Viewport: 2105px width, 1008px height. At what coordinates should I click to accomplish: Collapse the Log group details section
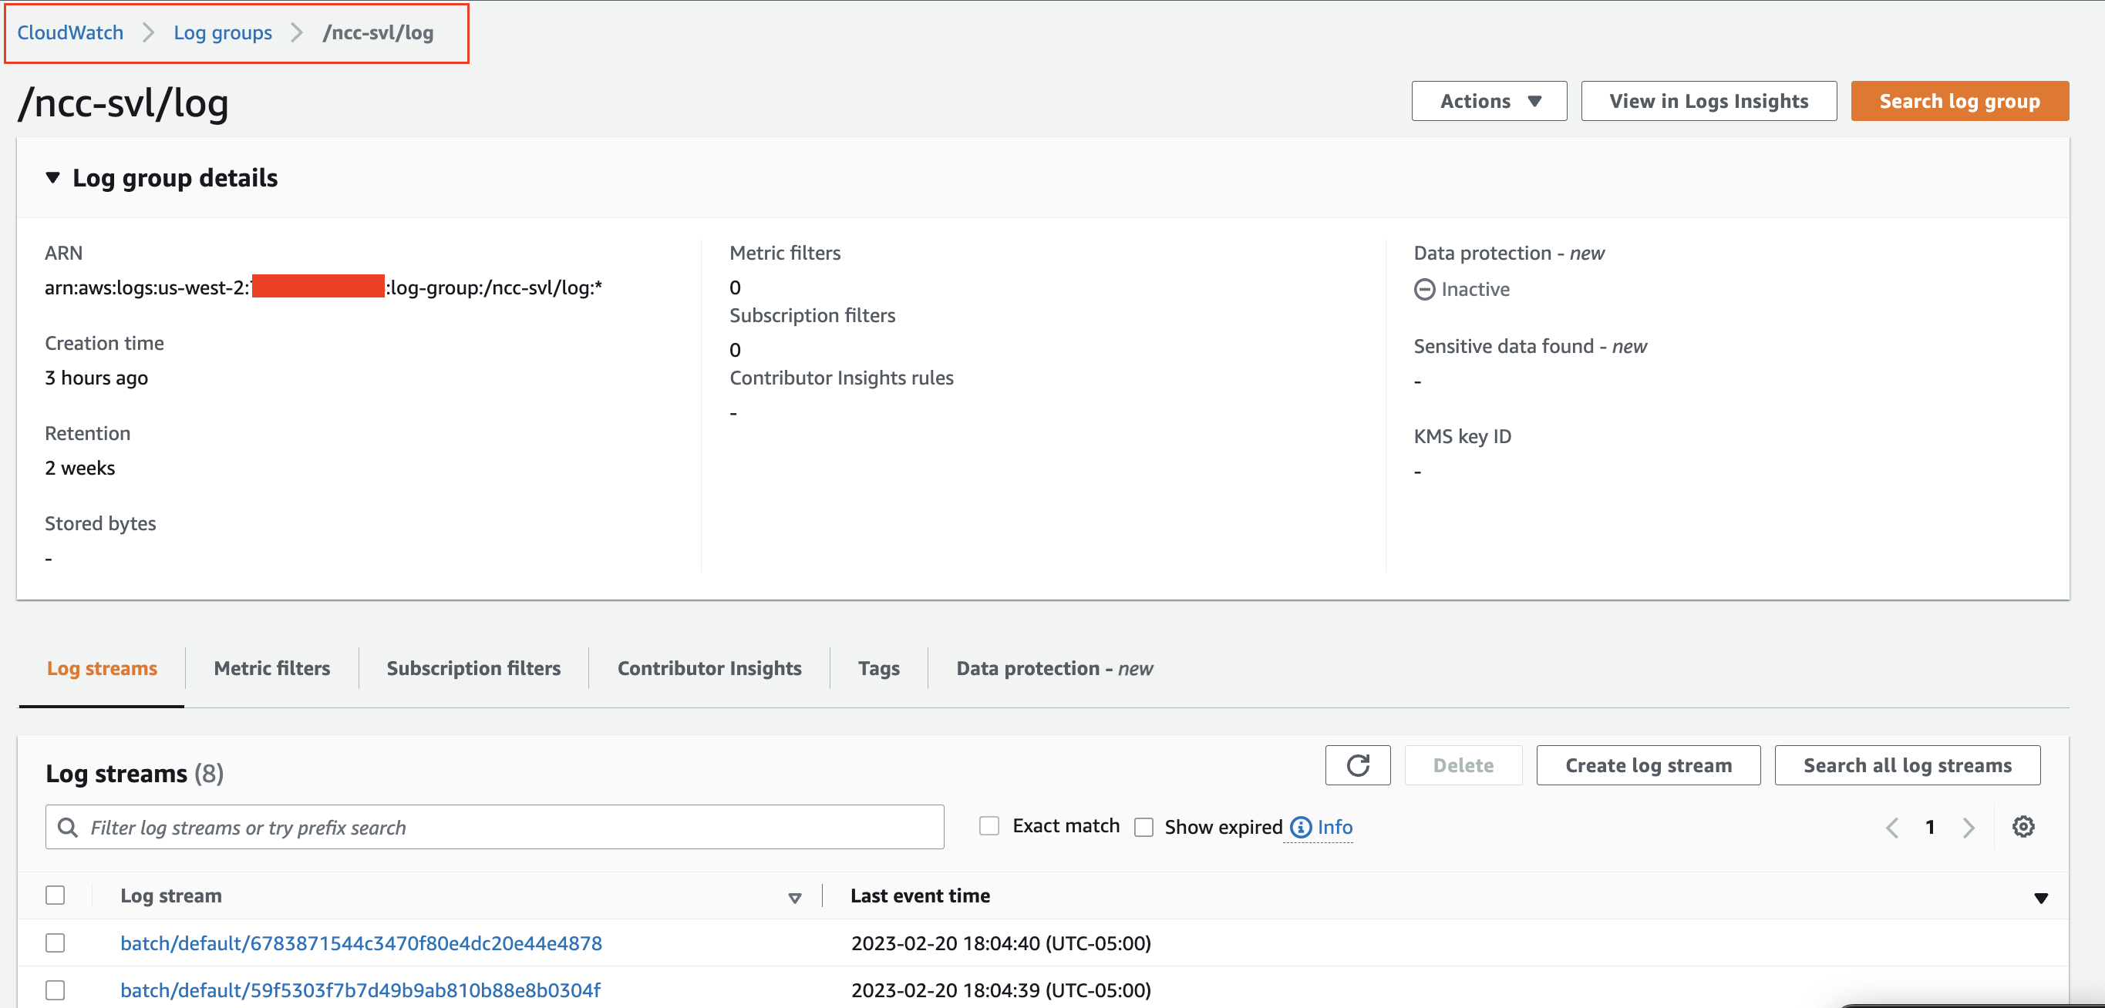point(53,177)
